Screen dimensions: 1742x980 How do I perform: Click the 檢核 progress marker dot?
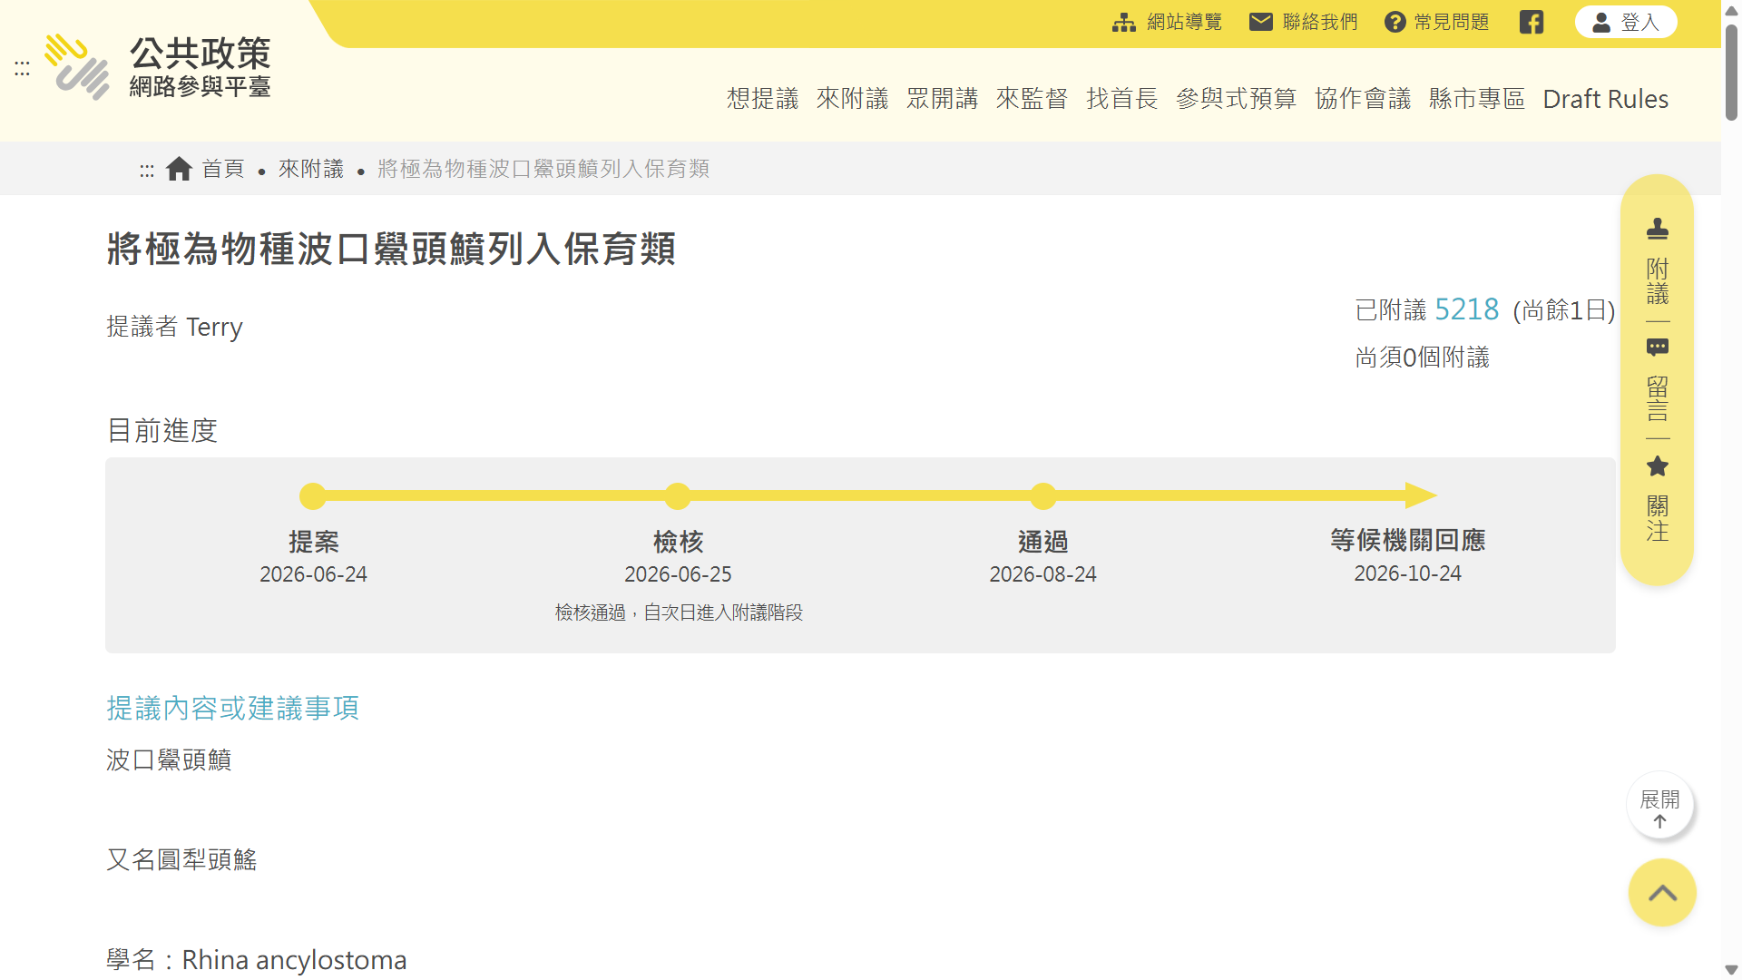click(x=678, y=495)
